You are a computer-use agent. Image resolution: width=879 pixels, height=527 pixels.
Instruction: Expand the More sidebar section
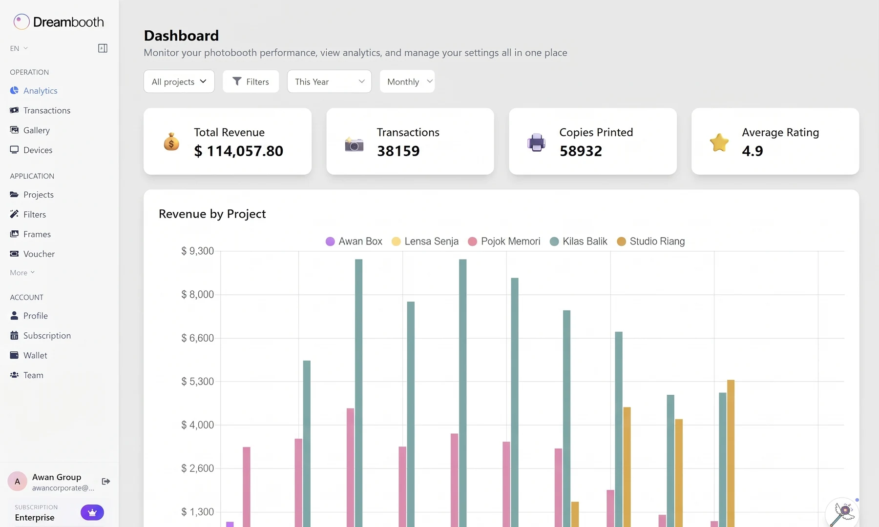(22, 273)
